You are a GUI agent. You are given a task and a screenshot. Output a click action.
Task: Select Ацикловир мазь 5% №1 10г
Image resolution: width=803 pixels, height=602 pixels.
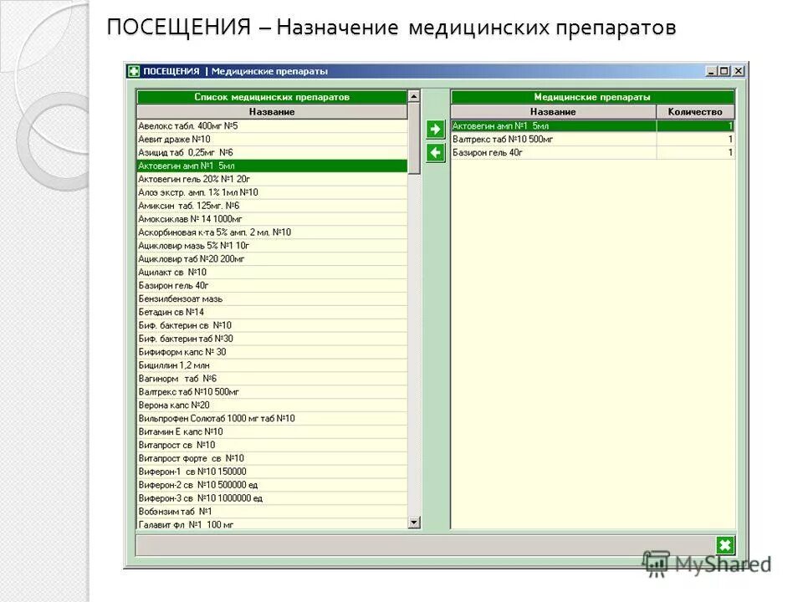point(272,246)
